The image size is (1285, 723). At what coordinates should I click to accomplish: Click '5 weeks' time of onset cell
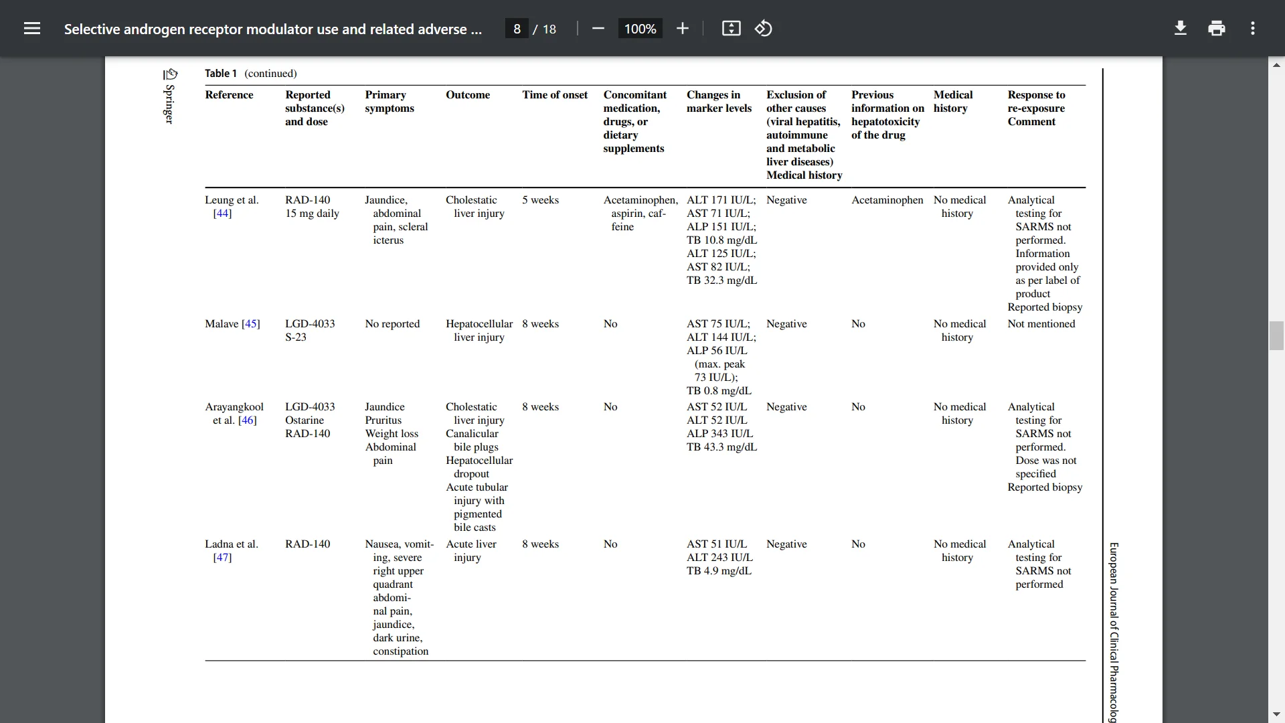pos(540,200)
